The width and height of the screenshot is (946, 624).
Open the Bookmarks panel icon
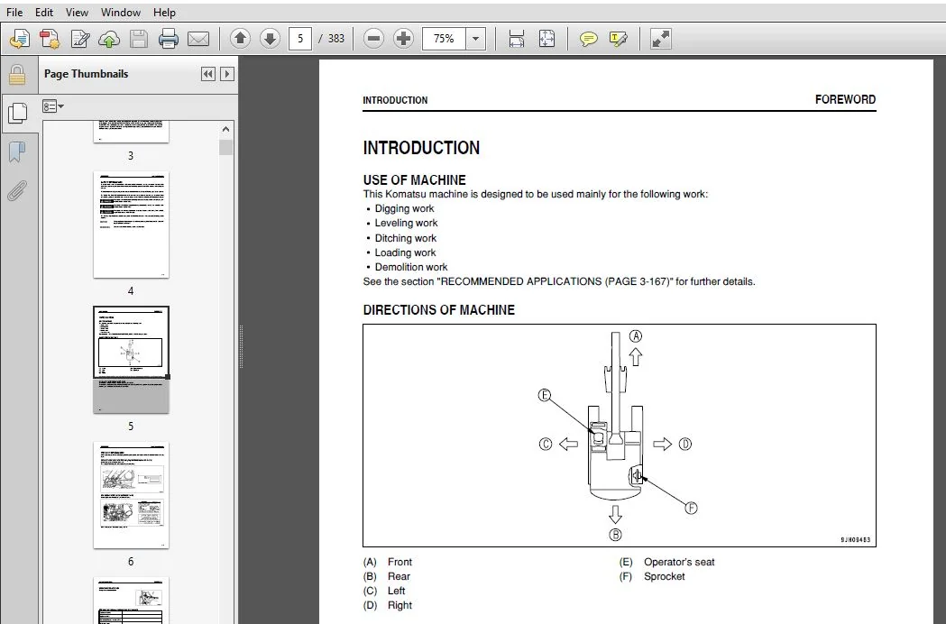pyautogui.click(x=17, y=151)
